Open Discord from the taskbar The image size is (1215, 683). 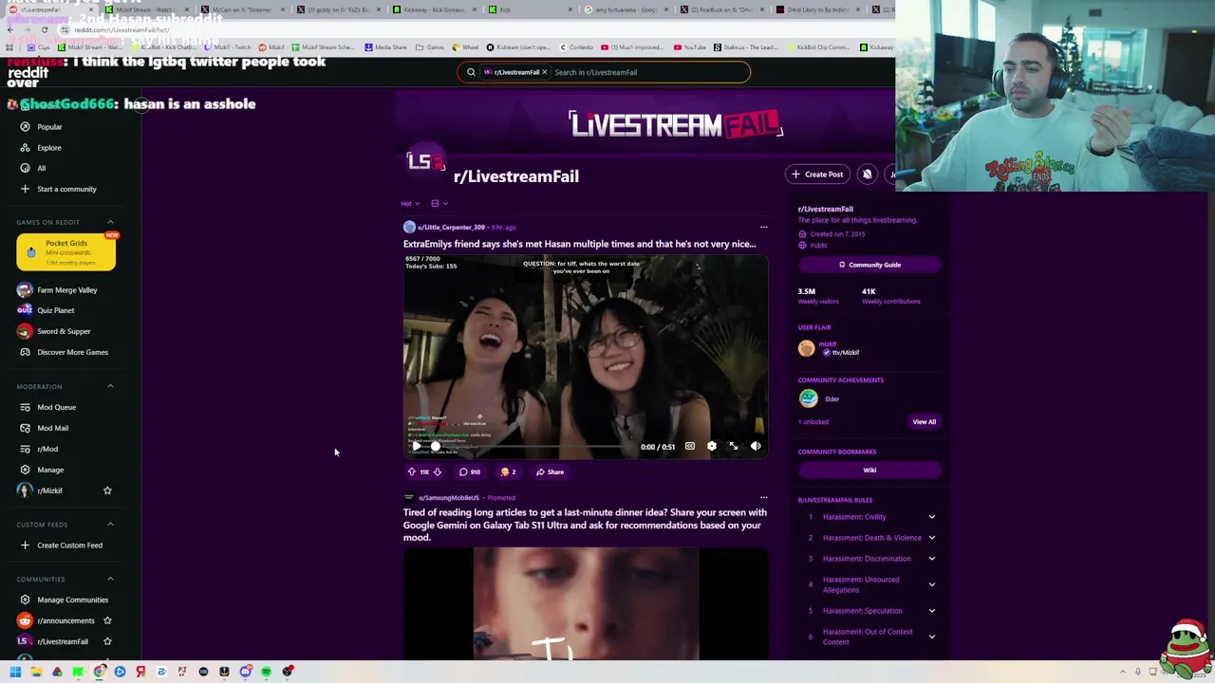tap(246, 672)
